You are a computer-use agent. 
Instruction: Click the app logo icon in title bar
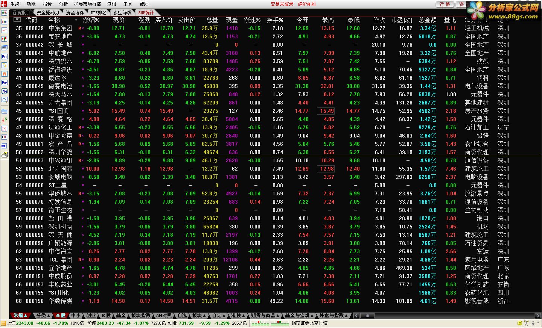coord(4,4)
